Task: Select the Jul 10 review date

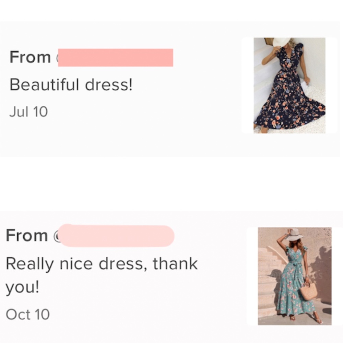Action: [x=28, y=112]
